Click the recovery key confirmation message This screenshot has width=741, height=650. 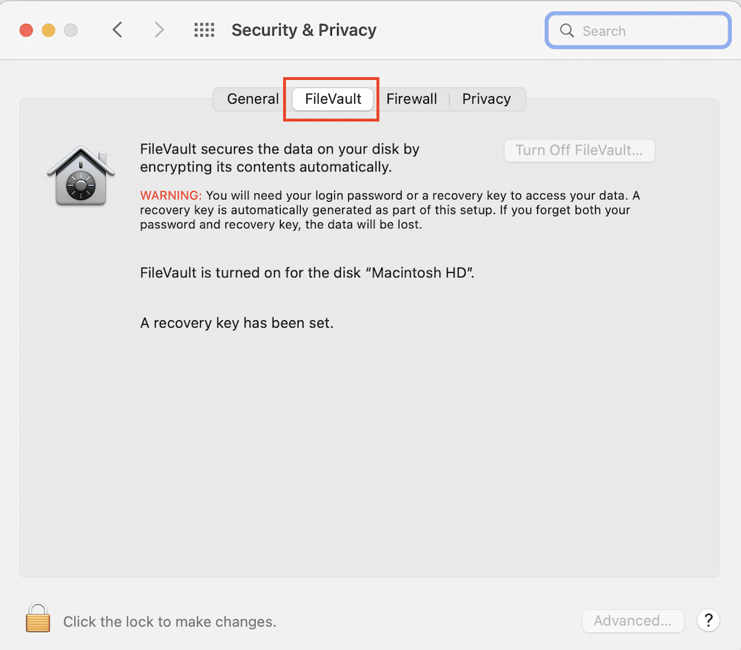236,322
